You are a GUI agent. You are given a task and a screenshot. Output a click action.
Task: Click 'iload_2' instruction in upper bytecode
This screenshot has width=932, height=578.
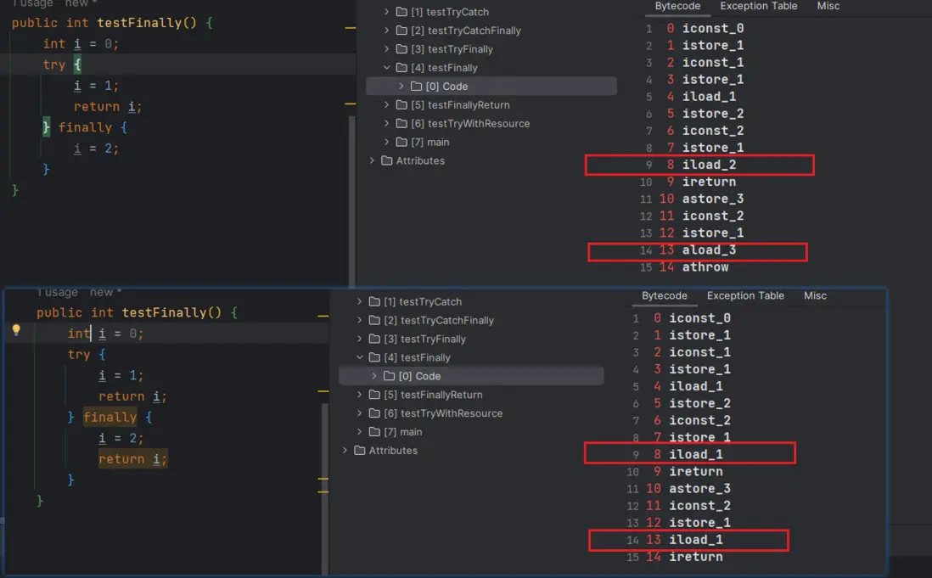click(x=709, y=165)
